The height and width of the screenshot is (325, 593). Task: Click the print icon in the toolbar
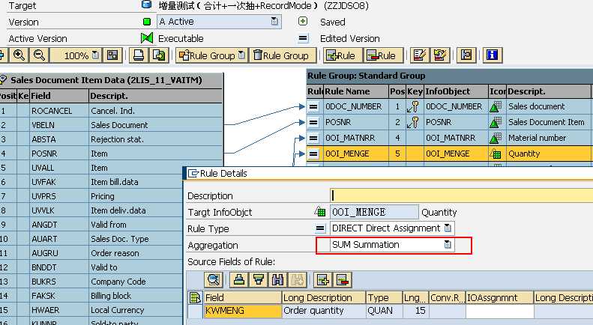pos(139,55)
